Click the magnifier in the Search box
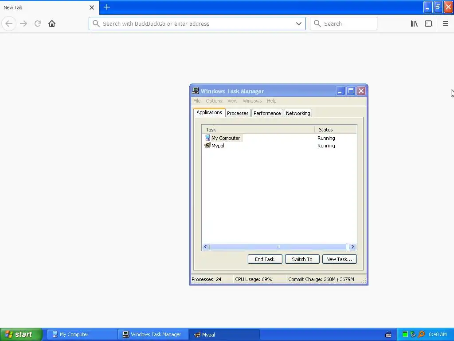 [317, 24]
